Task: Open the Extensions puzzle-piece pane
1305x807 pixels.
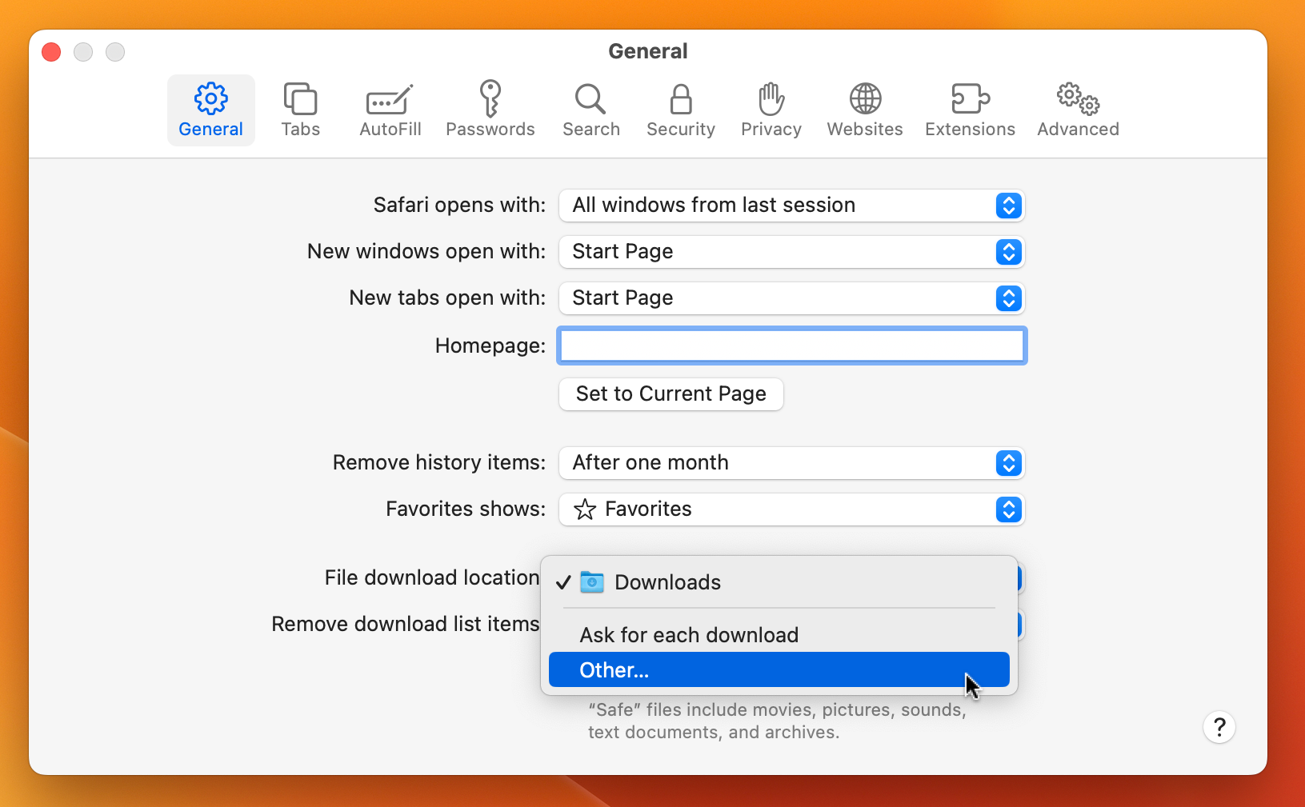Action: [969, 110]
